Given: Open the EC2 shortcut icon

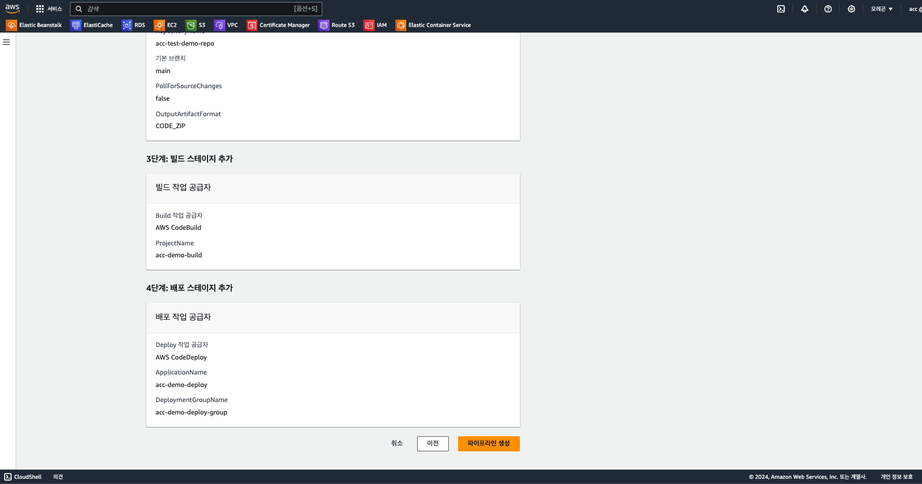Looking at the screenshot, I should [159, 25].
